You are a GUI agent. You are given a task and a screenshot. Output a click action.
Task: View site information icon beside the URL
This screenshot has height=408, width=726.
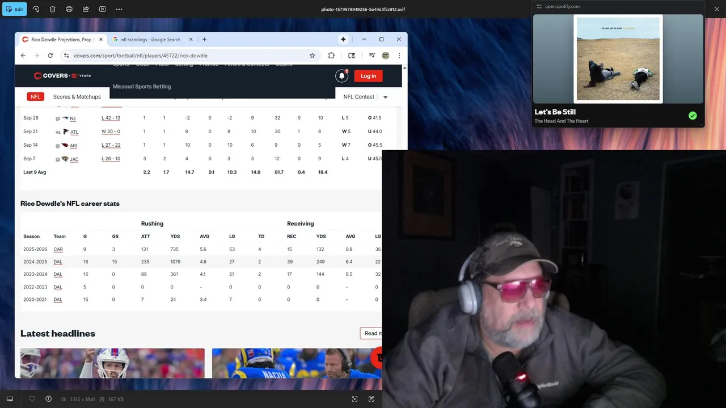pos(66,56)
